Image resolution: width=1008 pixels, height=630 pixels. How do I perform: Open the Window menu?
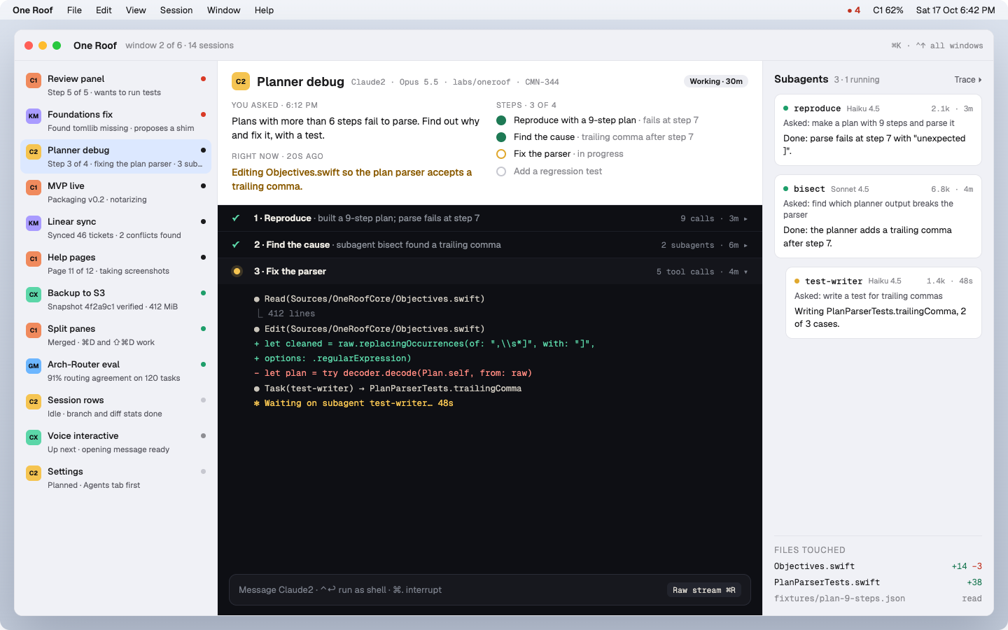click(223, 10)
